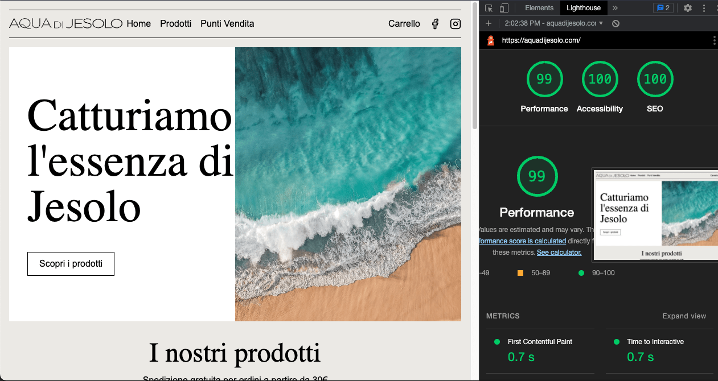Expand view of the metrics section
Viewport: 718px width, 381px height.
pos(684,316)
